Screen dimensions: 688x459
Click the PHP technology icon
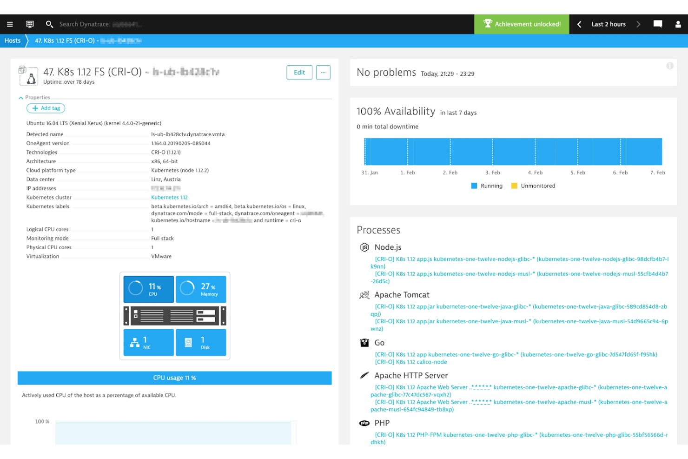pos(364,423)
